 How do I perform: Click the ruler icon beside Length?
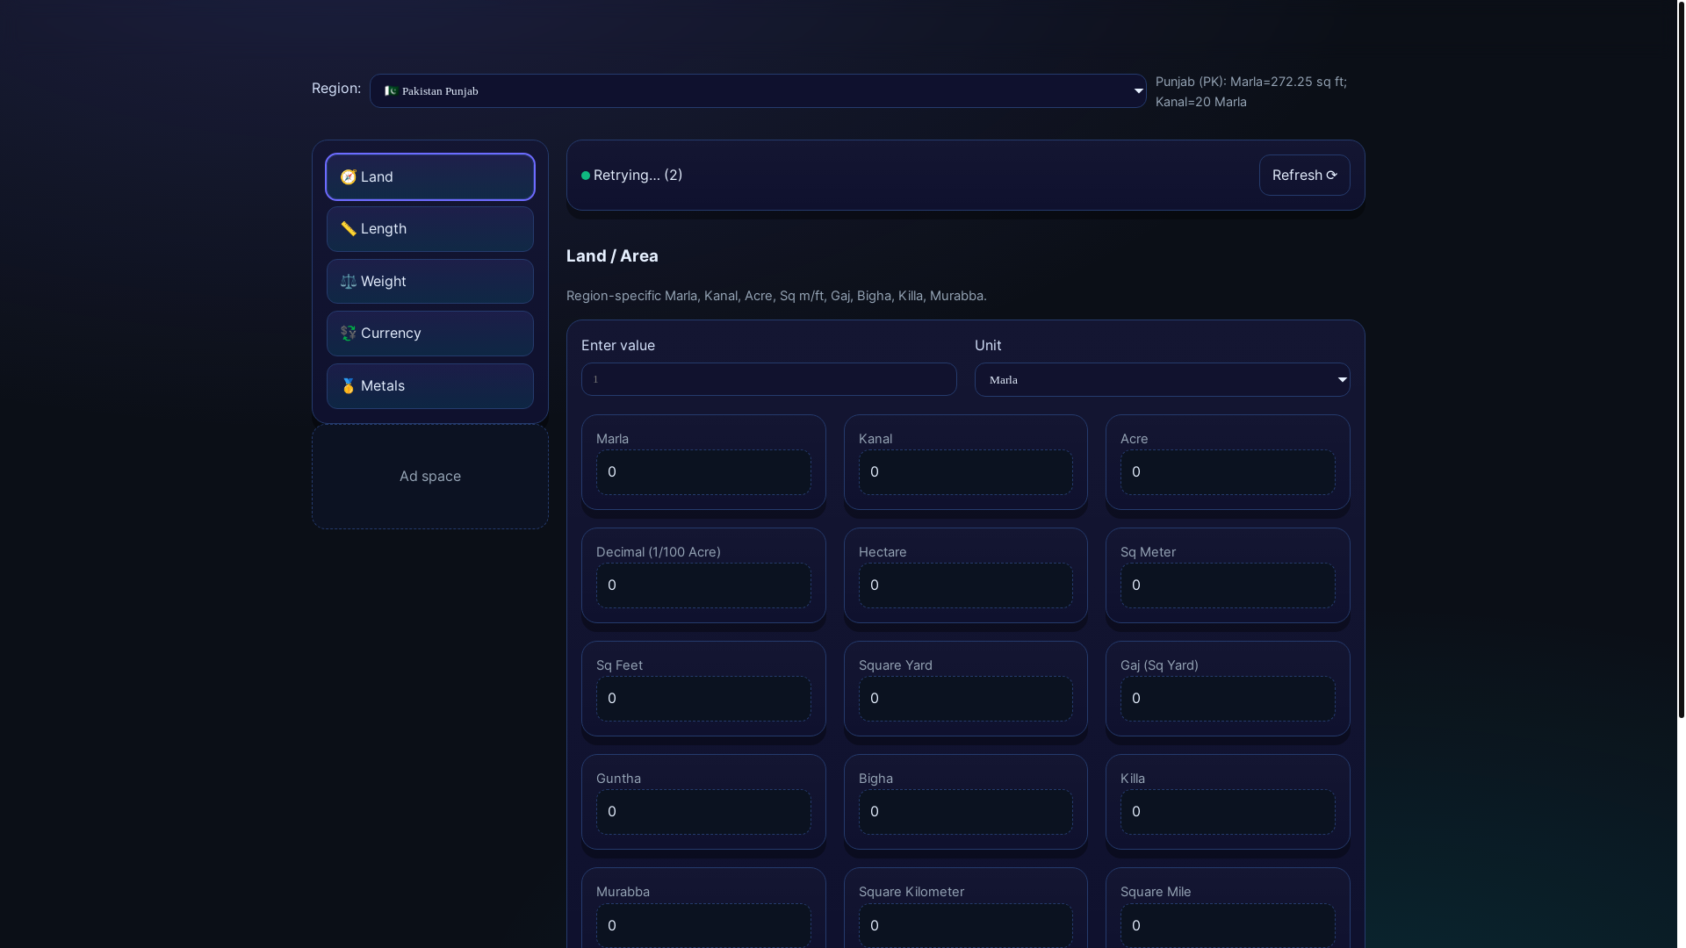pyautogui.click(x=348, y=229)
